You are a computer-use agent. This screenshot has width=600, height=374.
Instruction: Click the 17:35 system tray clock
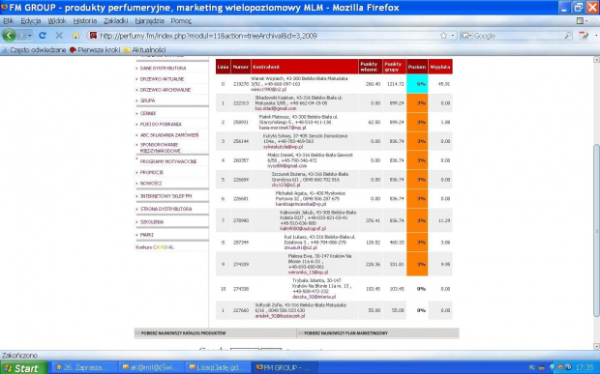pyautogui.click(x=584, y=367)
